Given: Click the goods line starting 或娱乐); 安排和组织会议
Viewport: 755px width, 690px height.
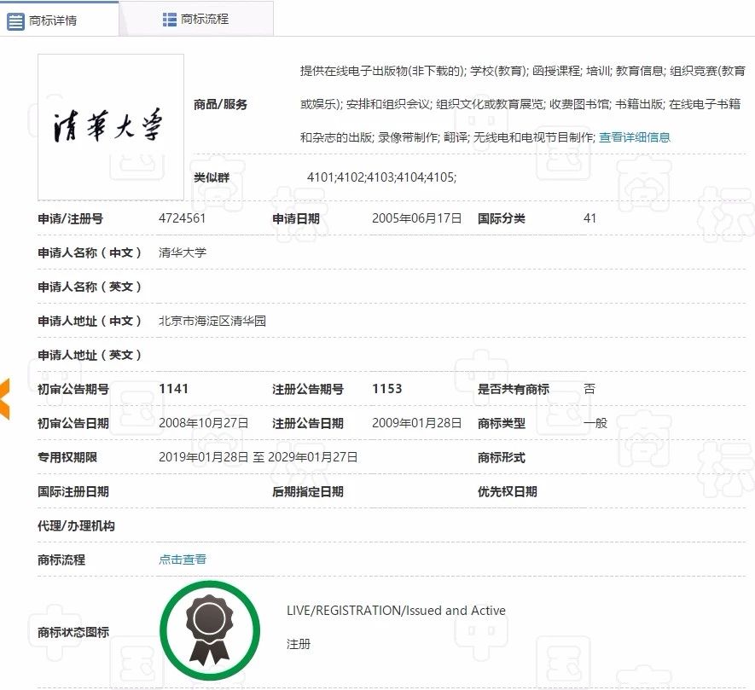Looking at the screenshot, I should [x=520, y=104].
